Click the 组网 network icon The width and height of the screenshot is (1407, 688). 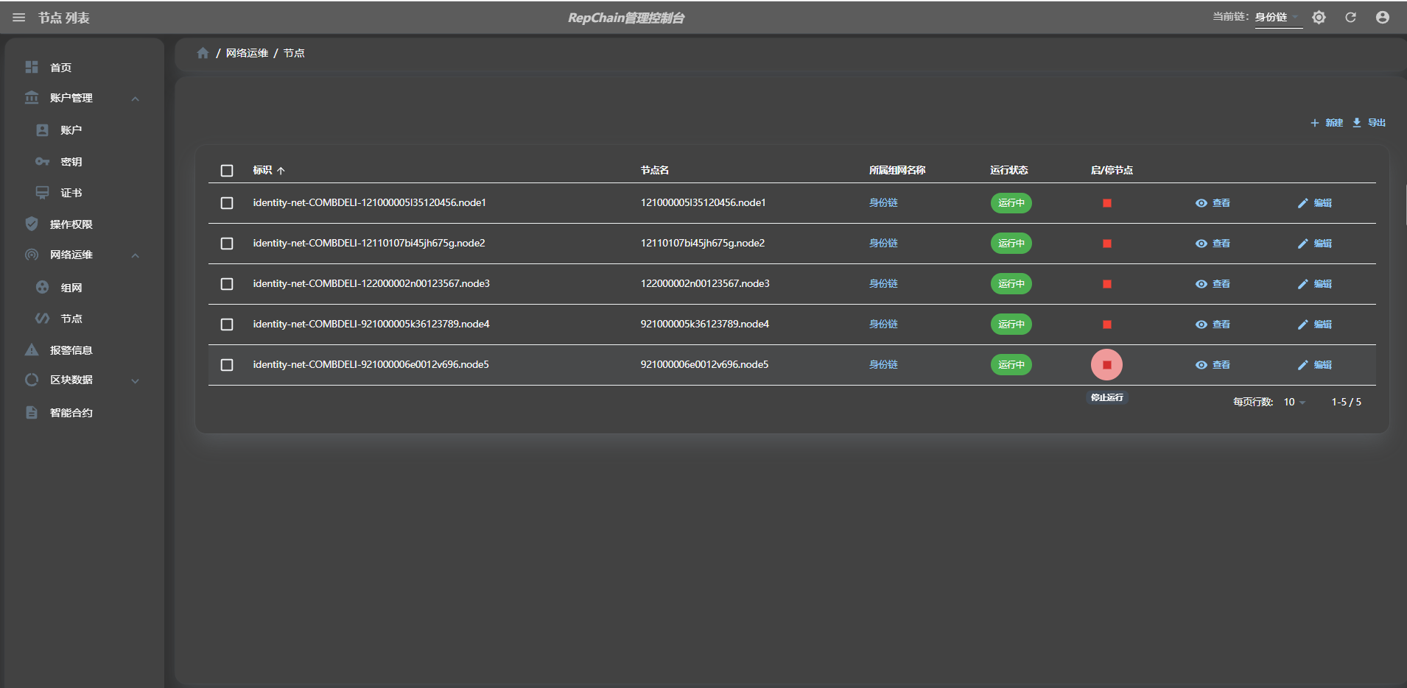[43, 287]
